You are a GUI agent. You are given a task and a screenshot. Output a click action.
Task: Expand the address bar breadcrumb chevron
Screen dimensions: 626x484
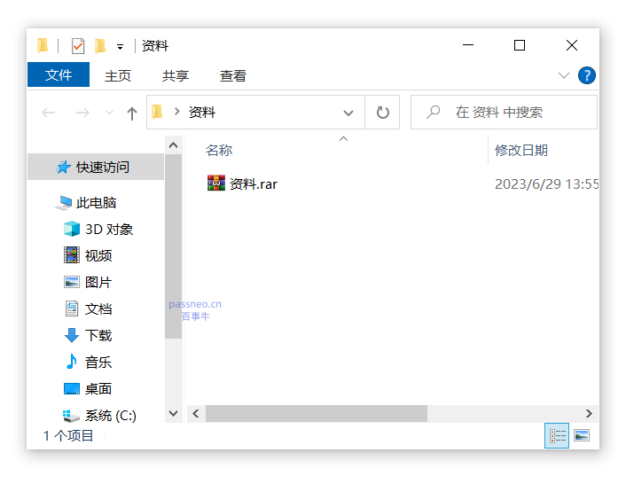(177, 112)
